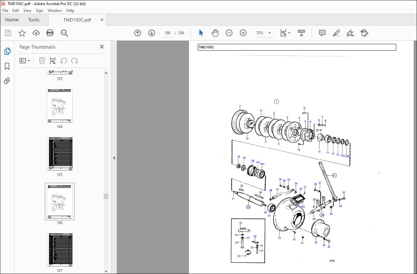Open the Edit menu
Screen dimensions: 417x274
tap(16, 11)
